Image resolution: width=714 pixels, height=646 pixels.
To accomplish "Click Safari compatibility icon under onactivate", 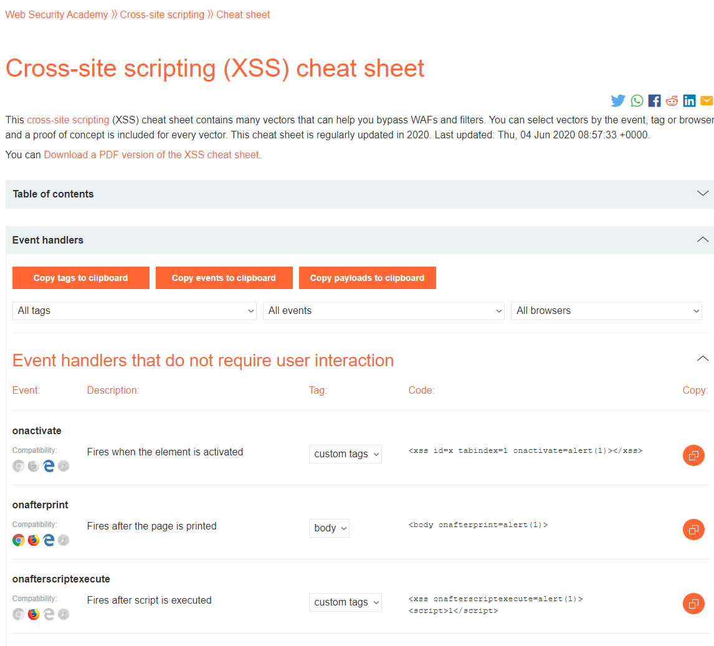I will point(64,466).
